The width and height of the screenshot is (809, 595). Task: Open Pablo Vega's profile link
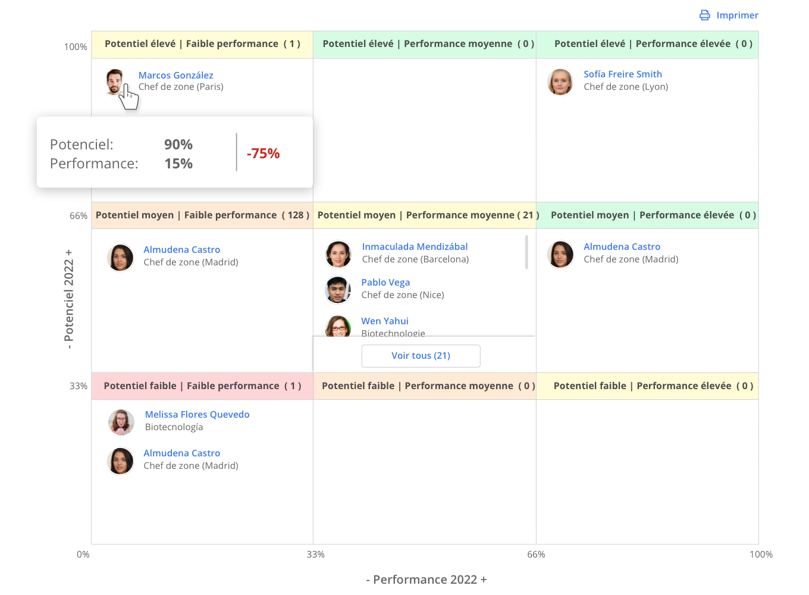pyautogui.click(x=385, y=282)
